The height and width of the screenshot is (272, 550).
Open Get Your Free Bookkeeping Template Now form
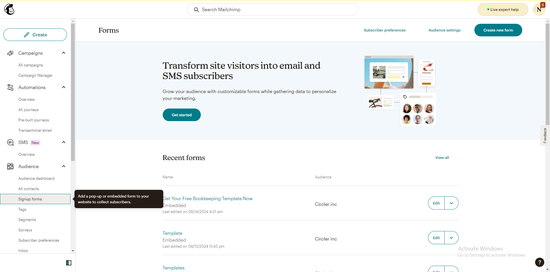tap(208, 198)
